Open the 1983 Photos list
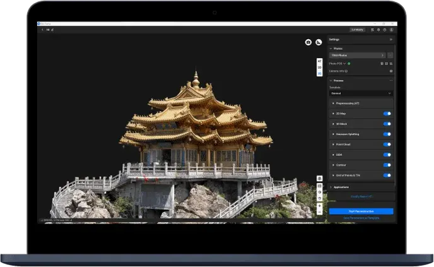 (x=358, y=56)
